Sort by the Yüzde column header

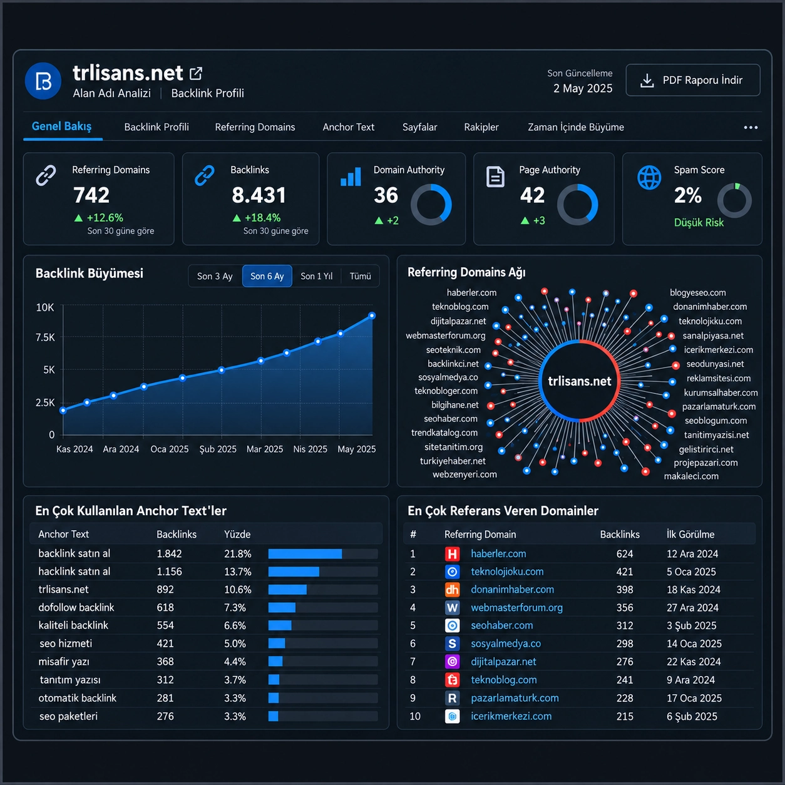[x=237, y=534]
